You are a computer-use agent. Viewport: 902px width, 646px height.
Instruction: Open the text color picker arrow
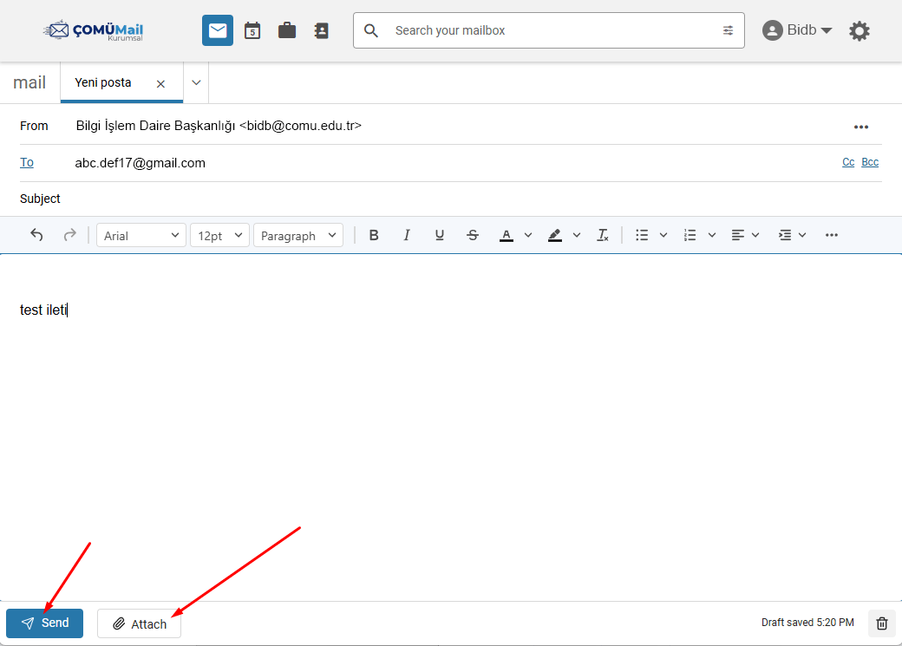[x=528, y=235]
